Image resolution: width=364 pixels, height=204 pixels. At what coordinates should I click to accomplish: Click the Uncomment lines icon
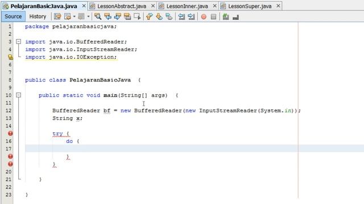[x=235, y=17]
